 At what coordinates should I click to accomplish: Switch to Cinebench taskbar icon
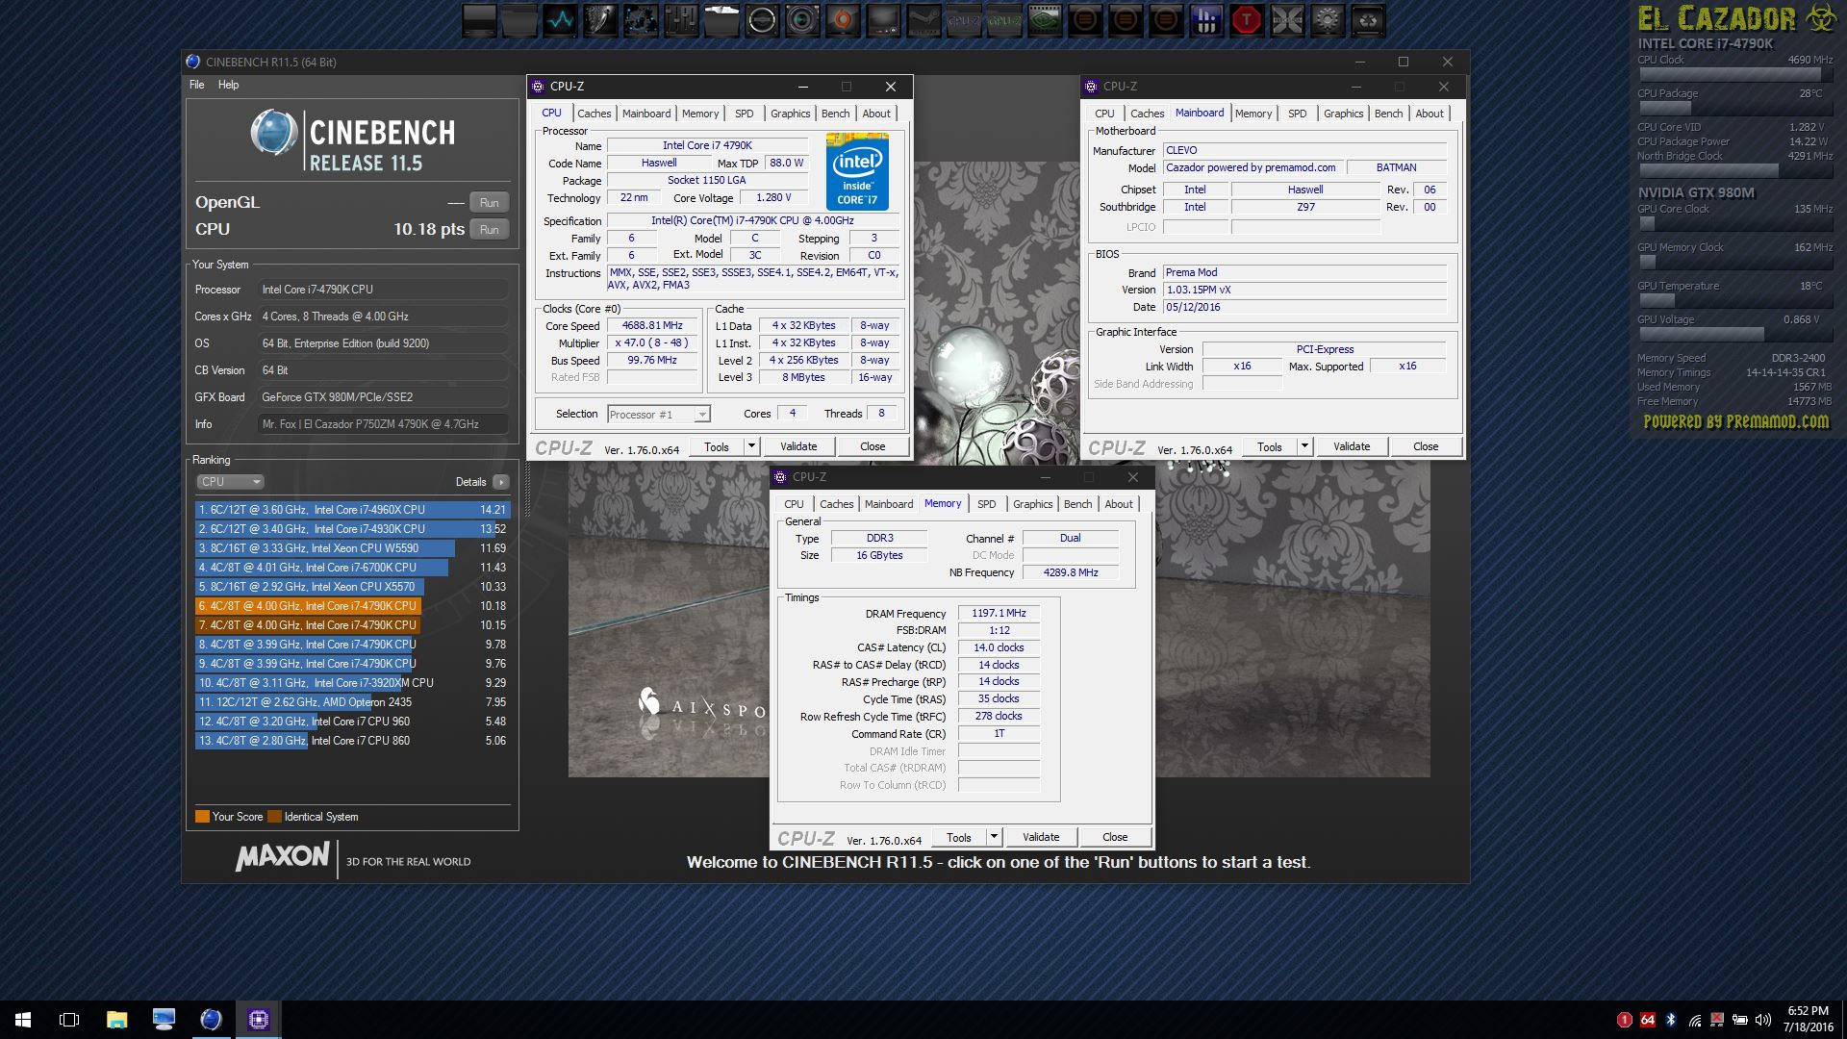point(211,1020)
